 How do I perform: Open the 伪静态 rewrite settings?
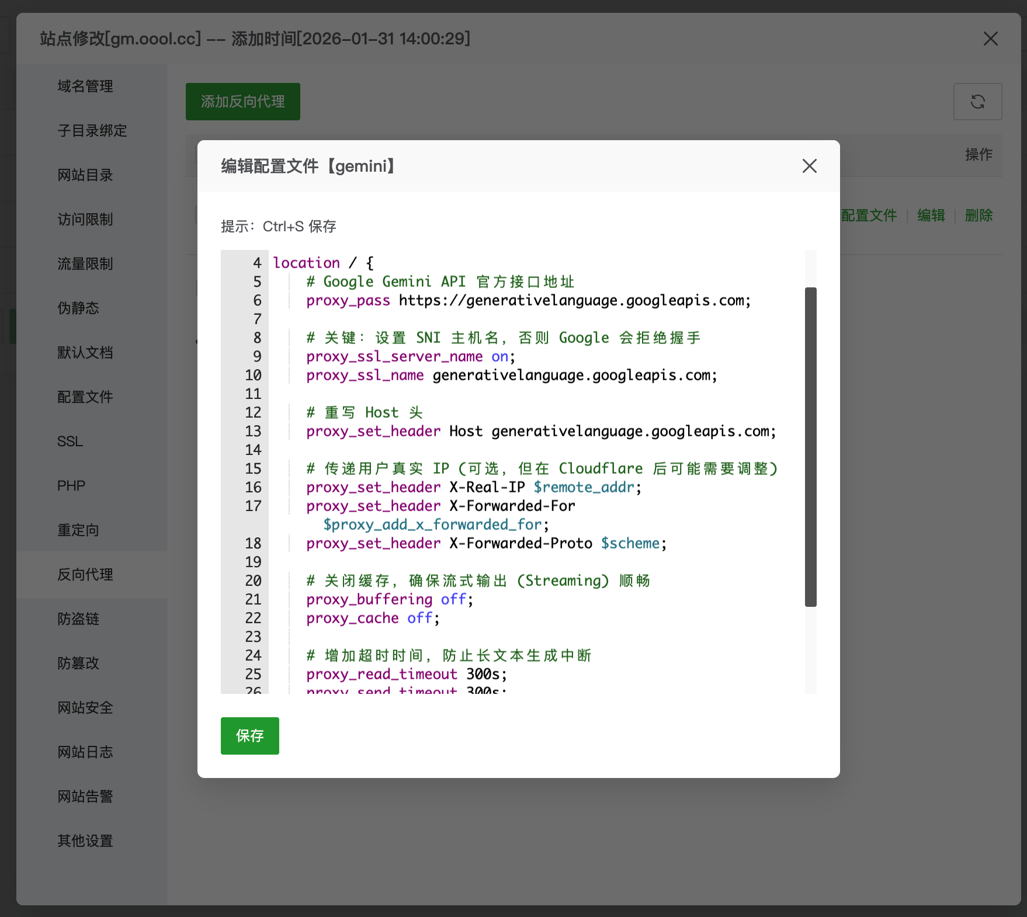click(78, 308)
